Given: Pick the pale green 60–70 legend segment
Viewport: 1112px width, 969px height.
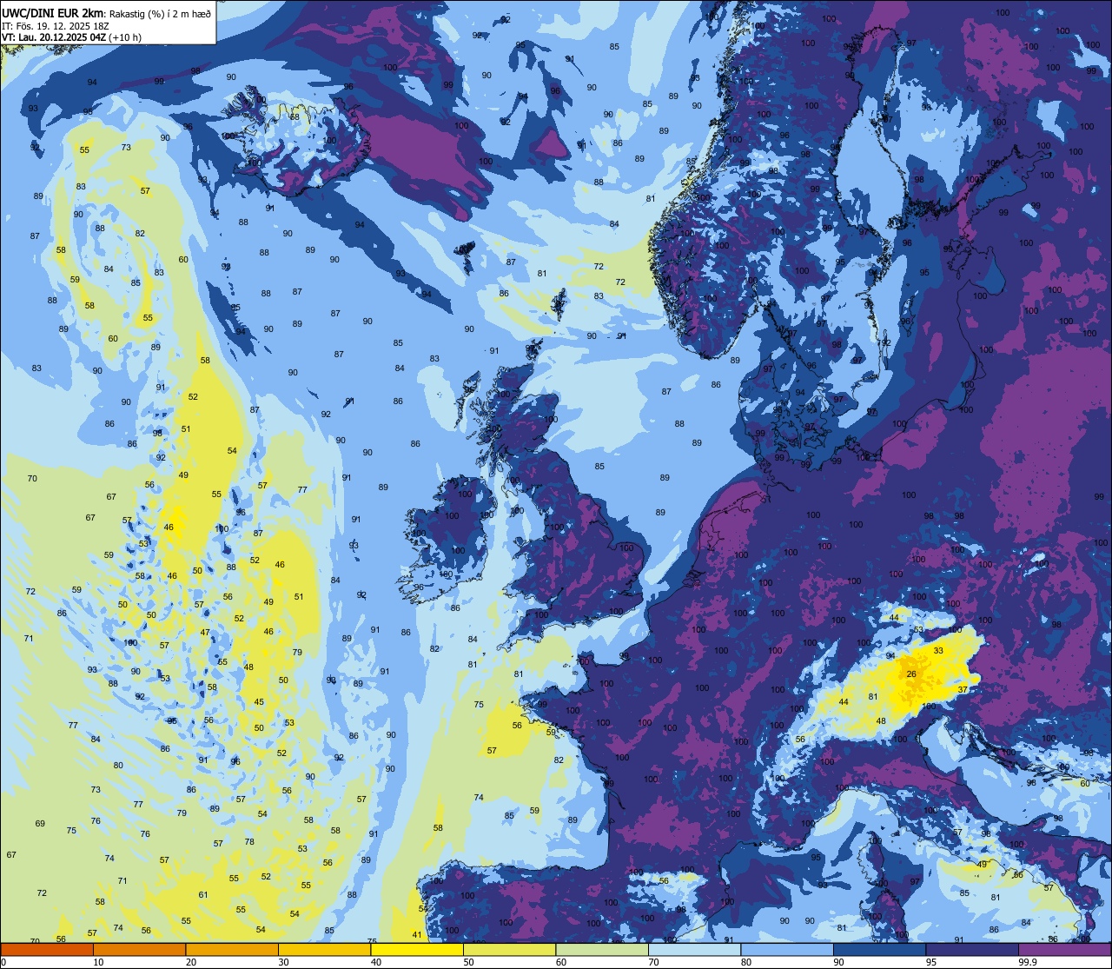Looking at the screenshot, I should pyautogui.click(x=602, y=949).
